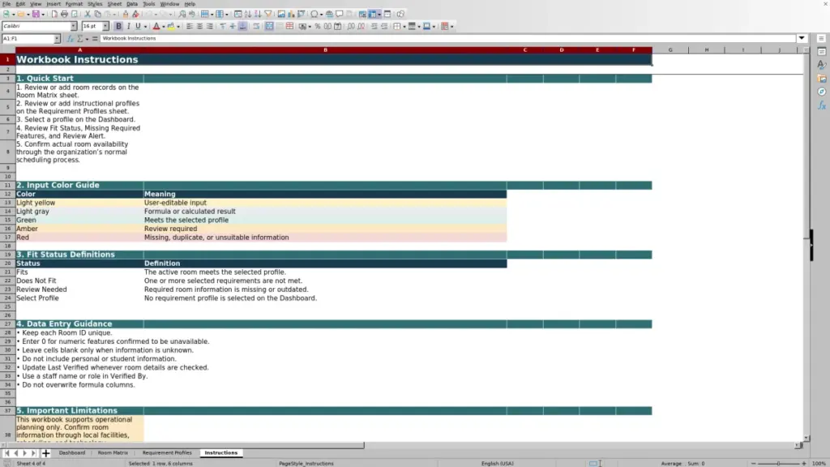Switch to the Requirement Profiles sheet tab
The height and width of the screenshot is (467, 830).
pyautogui.click(x=167, y=452)
